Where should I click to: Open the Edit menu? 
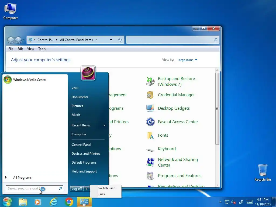point(20,49)
